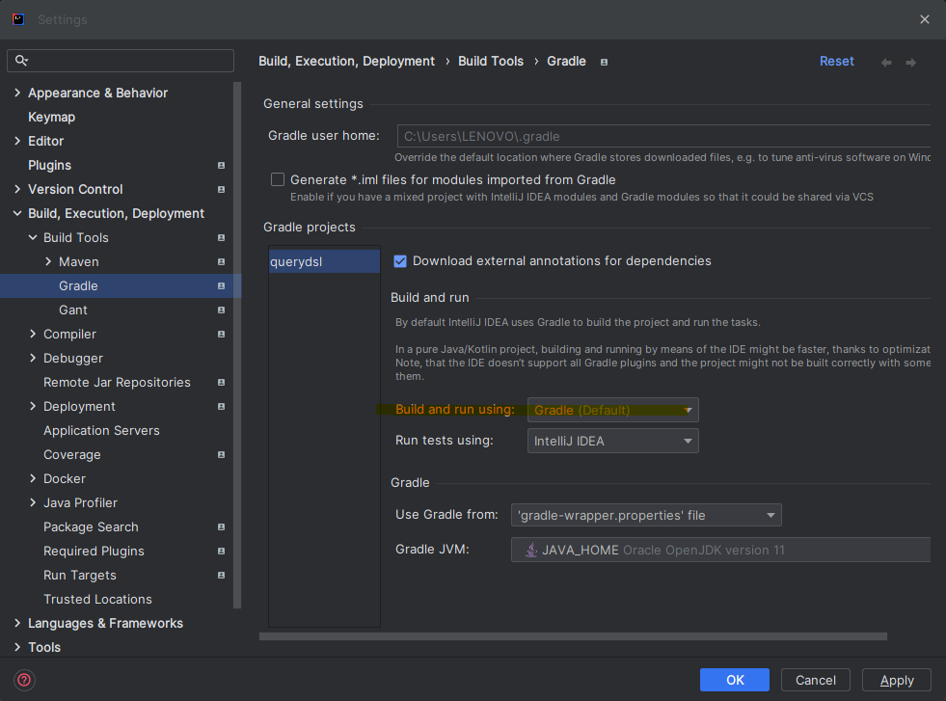Image resolution: width=946 pixels, height=701 pixels.
Task: Select Gradle in settings tree
Action: click(x=117, y=286)
